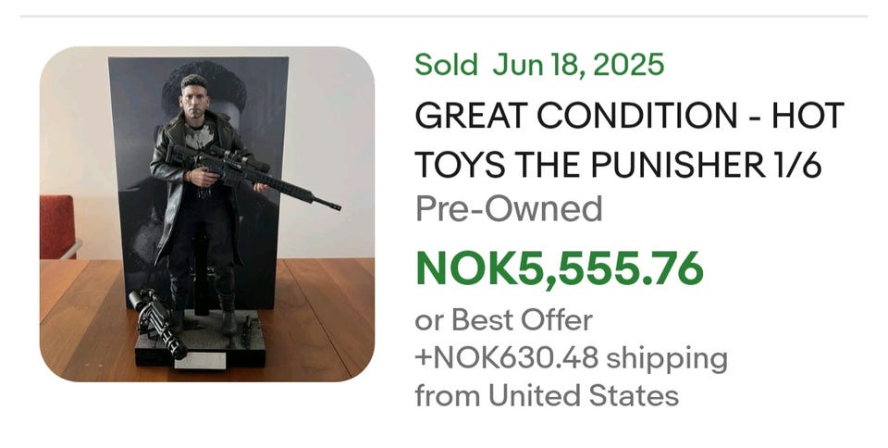888x448 pixels.
Task: Open the Punisher figure listing thumbnail
Action: click(x=206, y=213)
